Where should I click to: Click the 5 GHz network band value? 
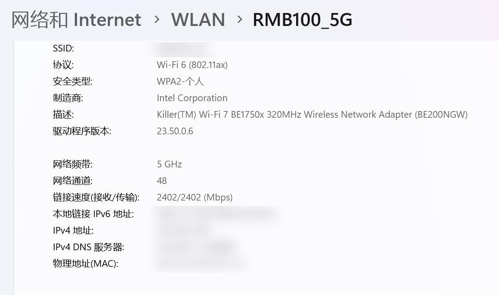pyautogui.click(x=169, y=164)
